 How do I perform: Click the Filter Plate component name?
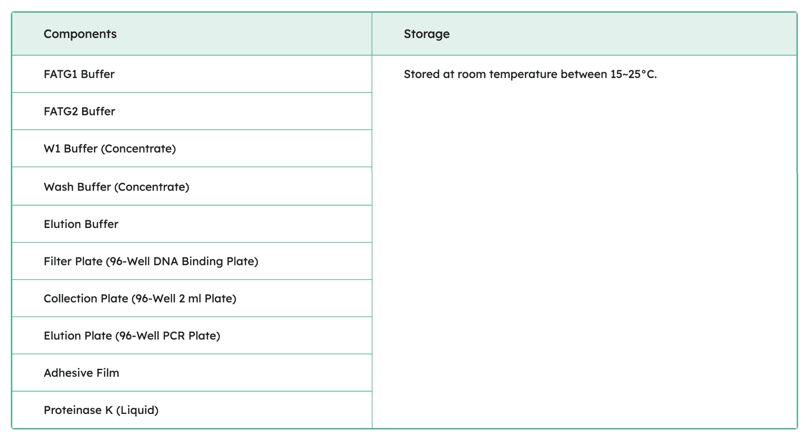73,261
